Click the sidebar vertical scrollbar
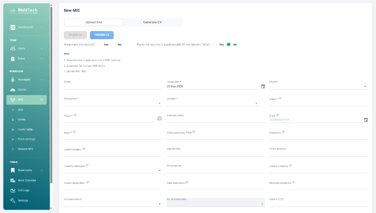This screenshot has width=376, height=213. coord(51,95)
